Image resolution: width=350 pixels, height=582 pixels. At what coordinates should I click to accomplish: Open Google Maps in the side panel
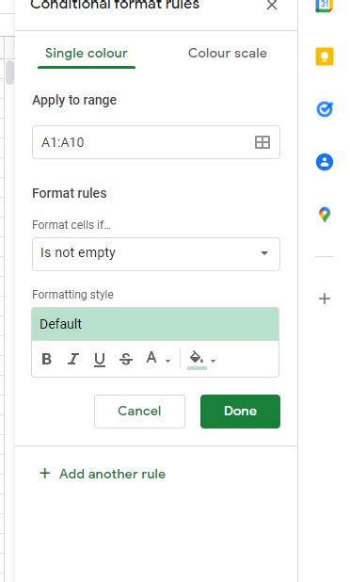pos(325,215)
